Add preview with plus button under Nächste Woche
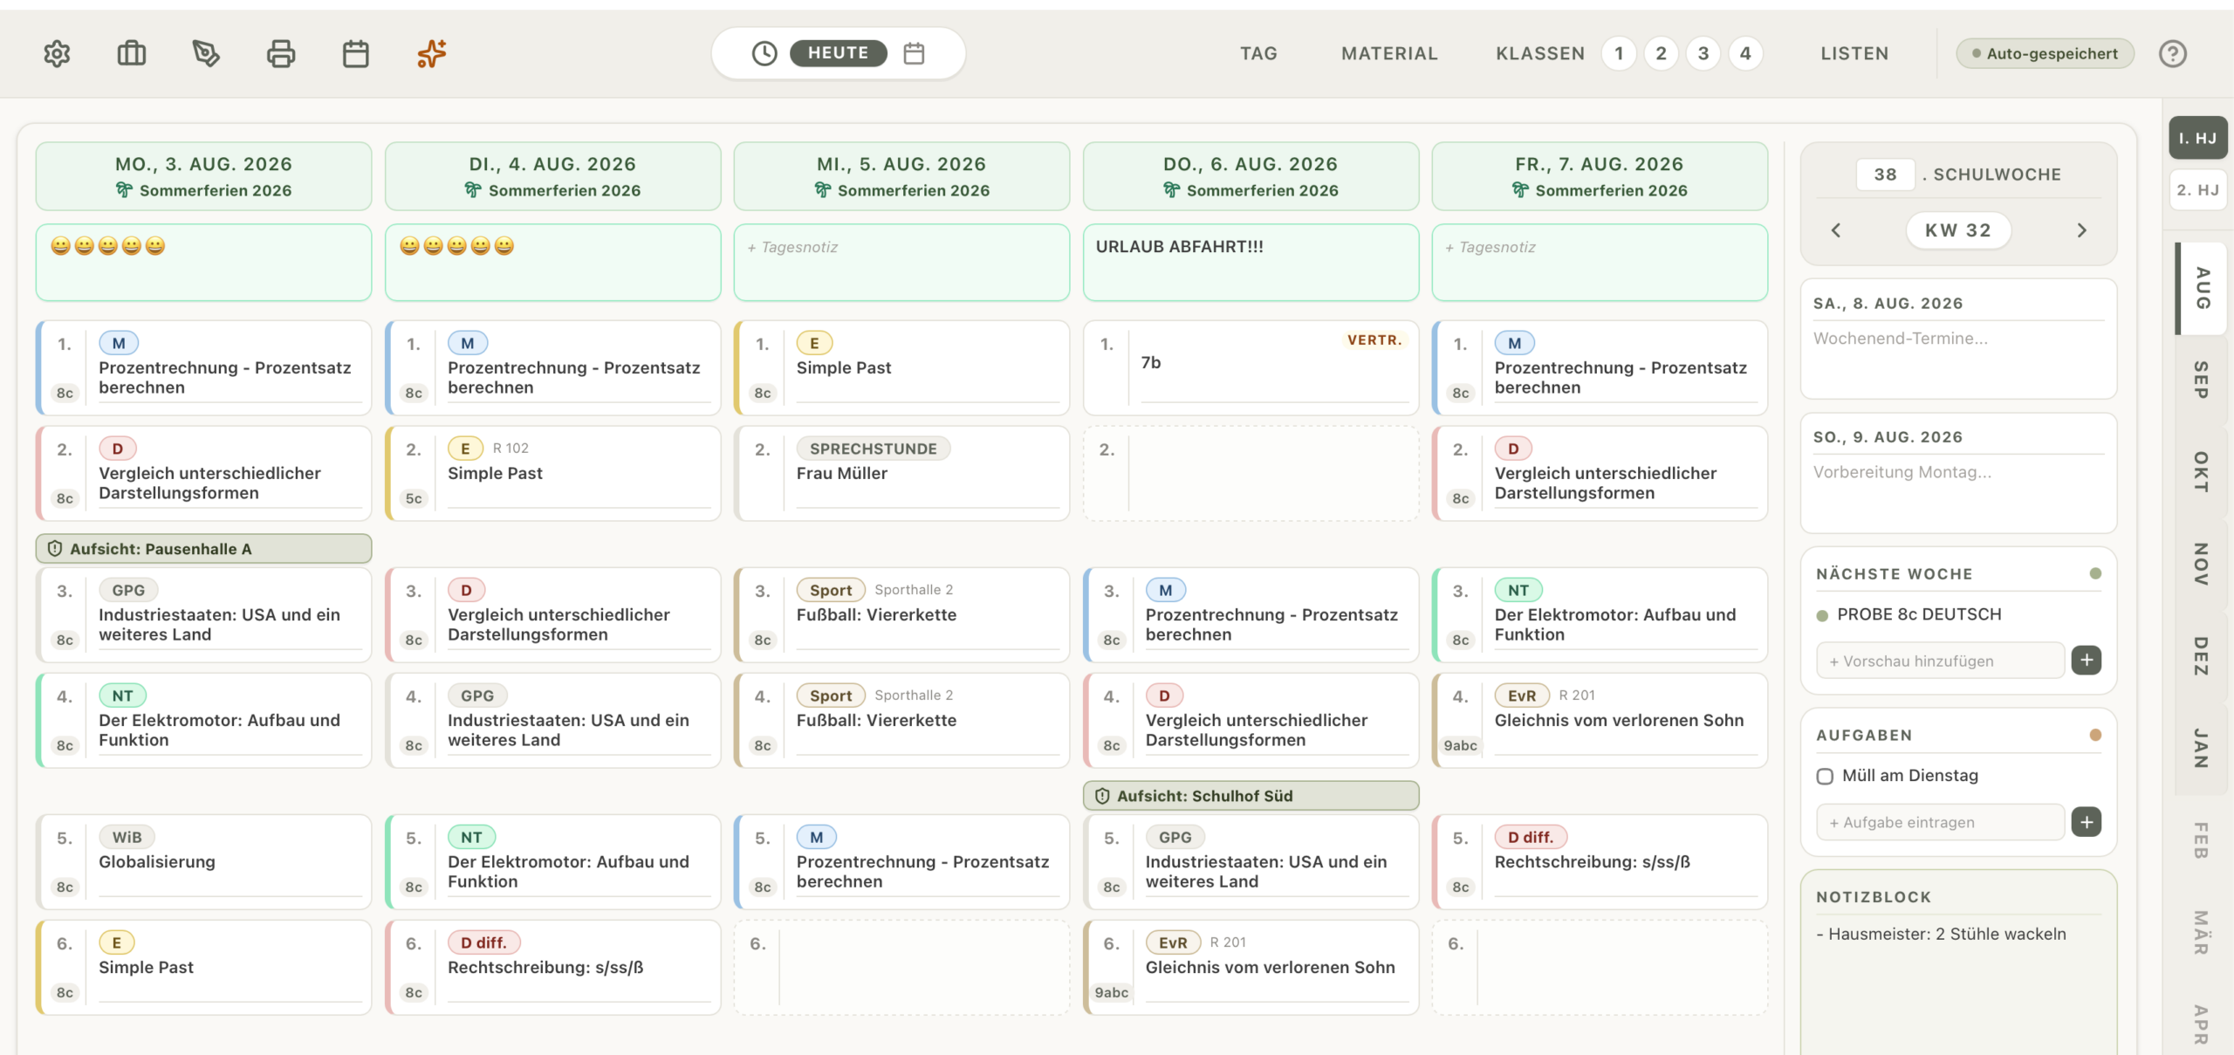Image resolution: width=2234 pixels, height=1055 pixels. pyautogui.click(x=2087, y=661)
